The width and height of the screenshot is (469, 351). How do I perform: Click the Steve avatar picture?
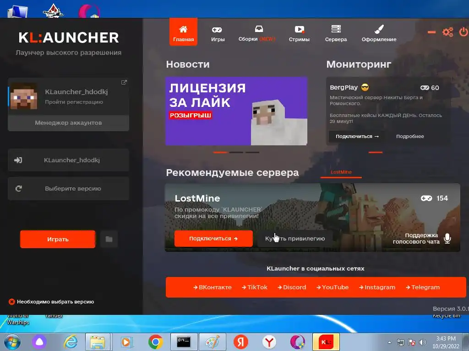[x=24, y=96]
